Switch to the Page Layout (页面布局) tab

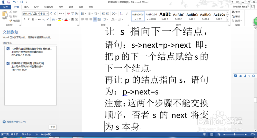tap(49, 7)
